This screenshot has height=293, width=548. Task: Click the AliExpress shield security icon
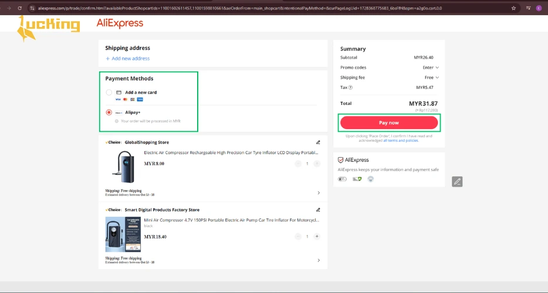[x=340, y=160]
